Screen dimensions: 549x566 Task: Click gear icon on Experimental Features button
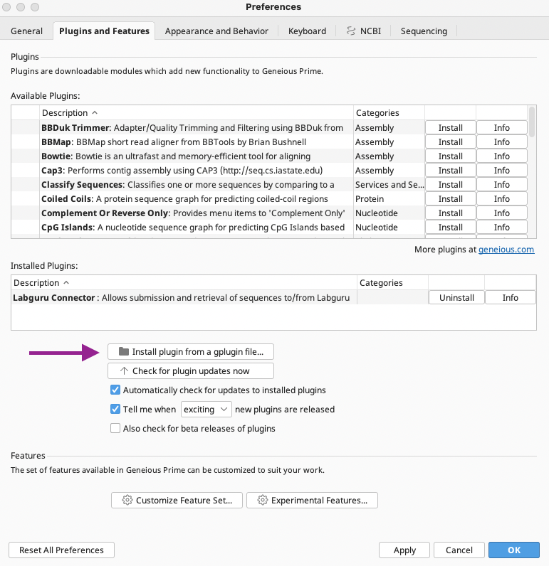point(262,501)
